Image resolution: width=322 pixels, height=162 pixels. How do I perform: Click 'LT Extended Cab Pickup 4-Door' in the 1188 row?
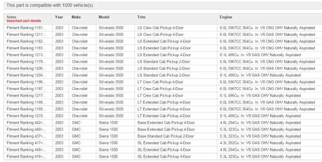tap(164, 102)
